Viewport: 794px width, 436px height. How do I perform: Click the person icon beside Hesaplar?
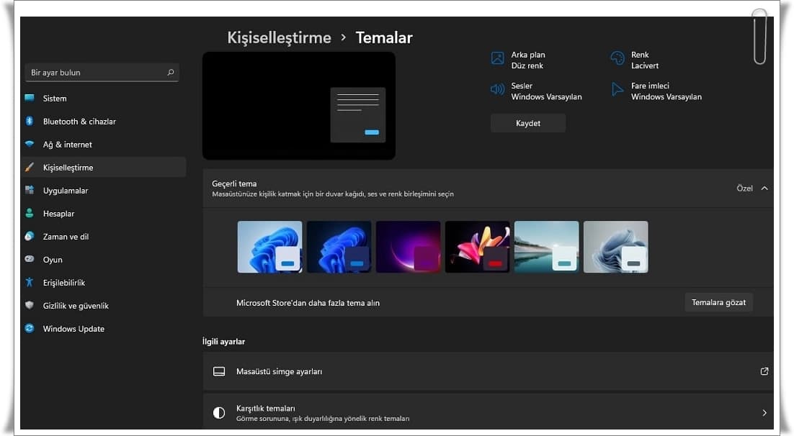[x=30, y=213]
